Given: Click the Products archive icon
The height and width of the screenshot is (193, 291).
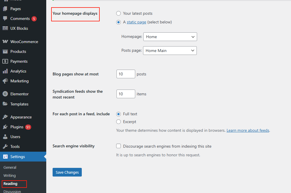Looking at the screenshot, I should click(5, 51).
